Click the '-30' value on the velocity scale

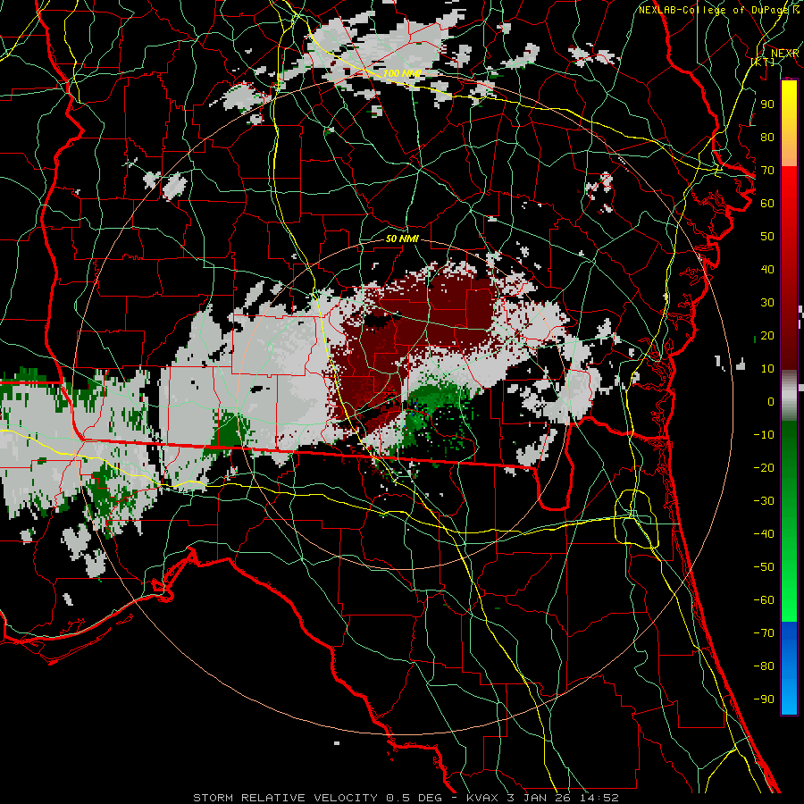764,501
